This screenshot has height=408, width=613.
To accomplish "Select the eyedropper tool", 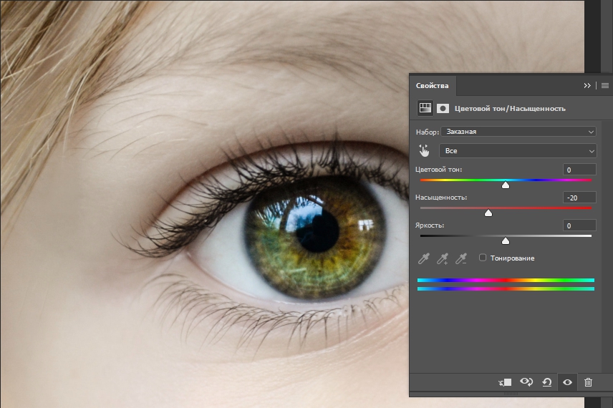I will pyautogui.click(x=424, y=258).
